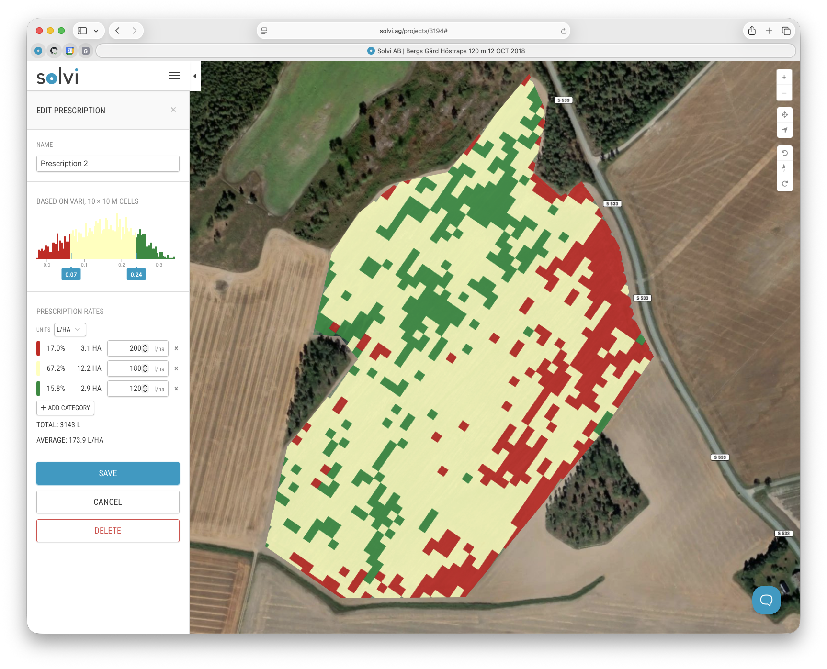Rotate map counterclockwise
The width and height of the screenshot is (827, 669).
point(784,153)
